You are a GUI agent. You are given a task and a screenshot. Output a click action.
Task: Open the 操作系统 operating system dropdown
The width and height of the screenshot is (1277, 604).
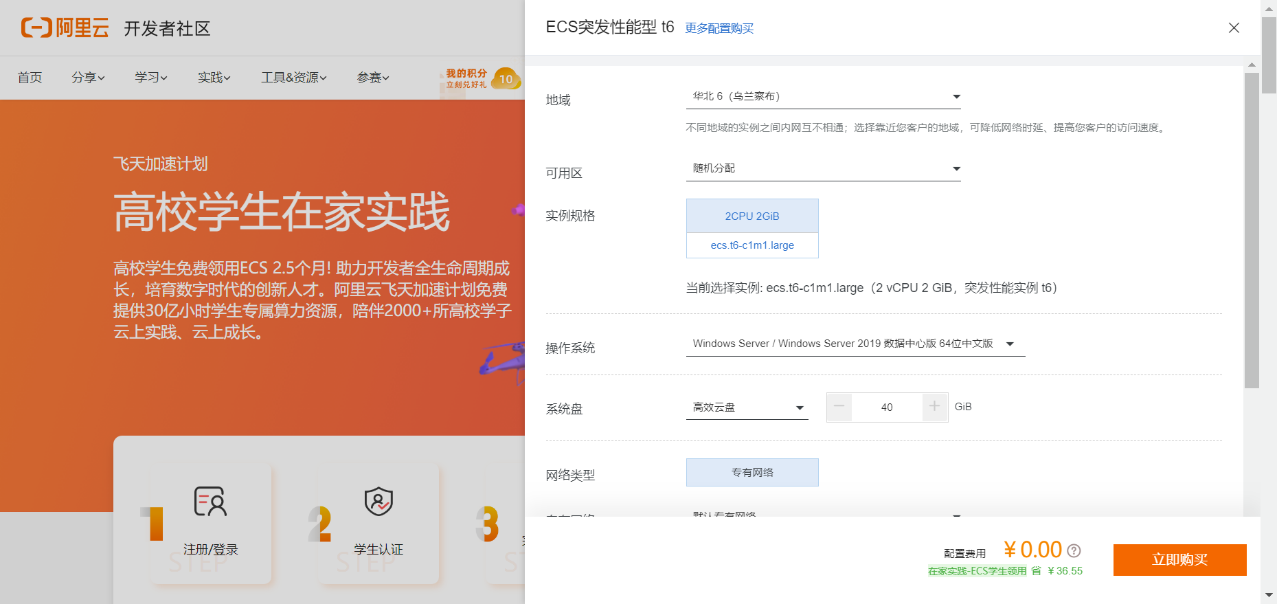pos(855,344)
